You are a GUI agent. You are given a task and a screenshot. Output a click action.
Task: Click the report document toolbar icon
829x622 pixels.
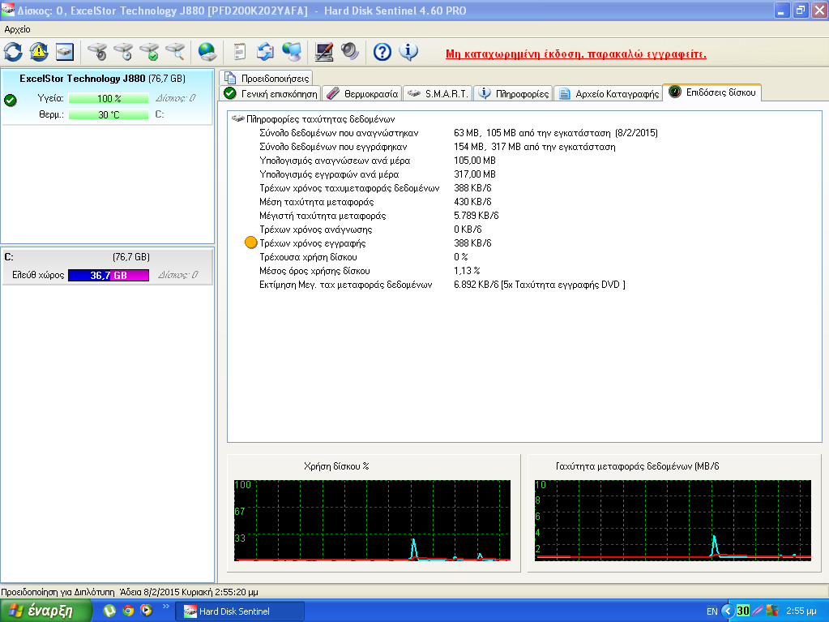[x=240, y=52]
